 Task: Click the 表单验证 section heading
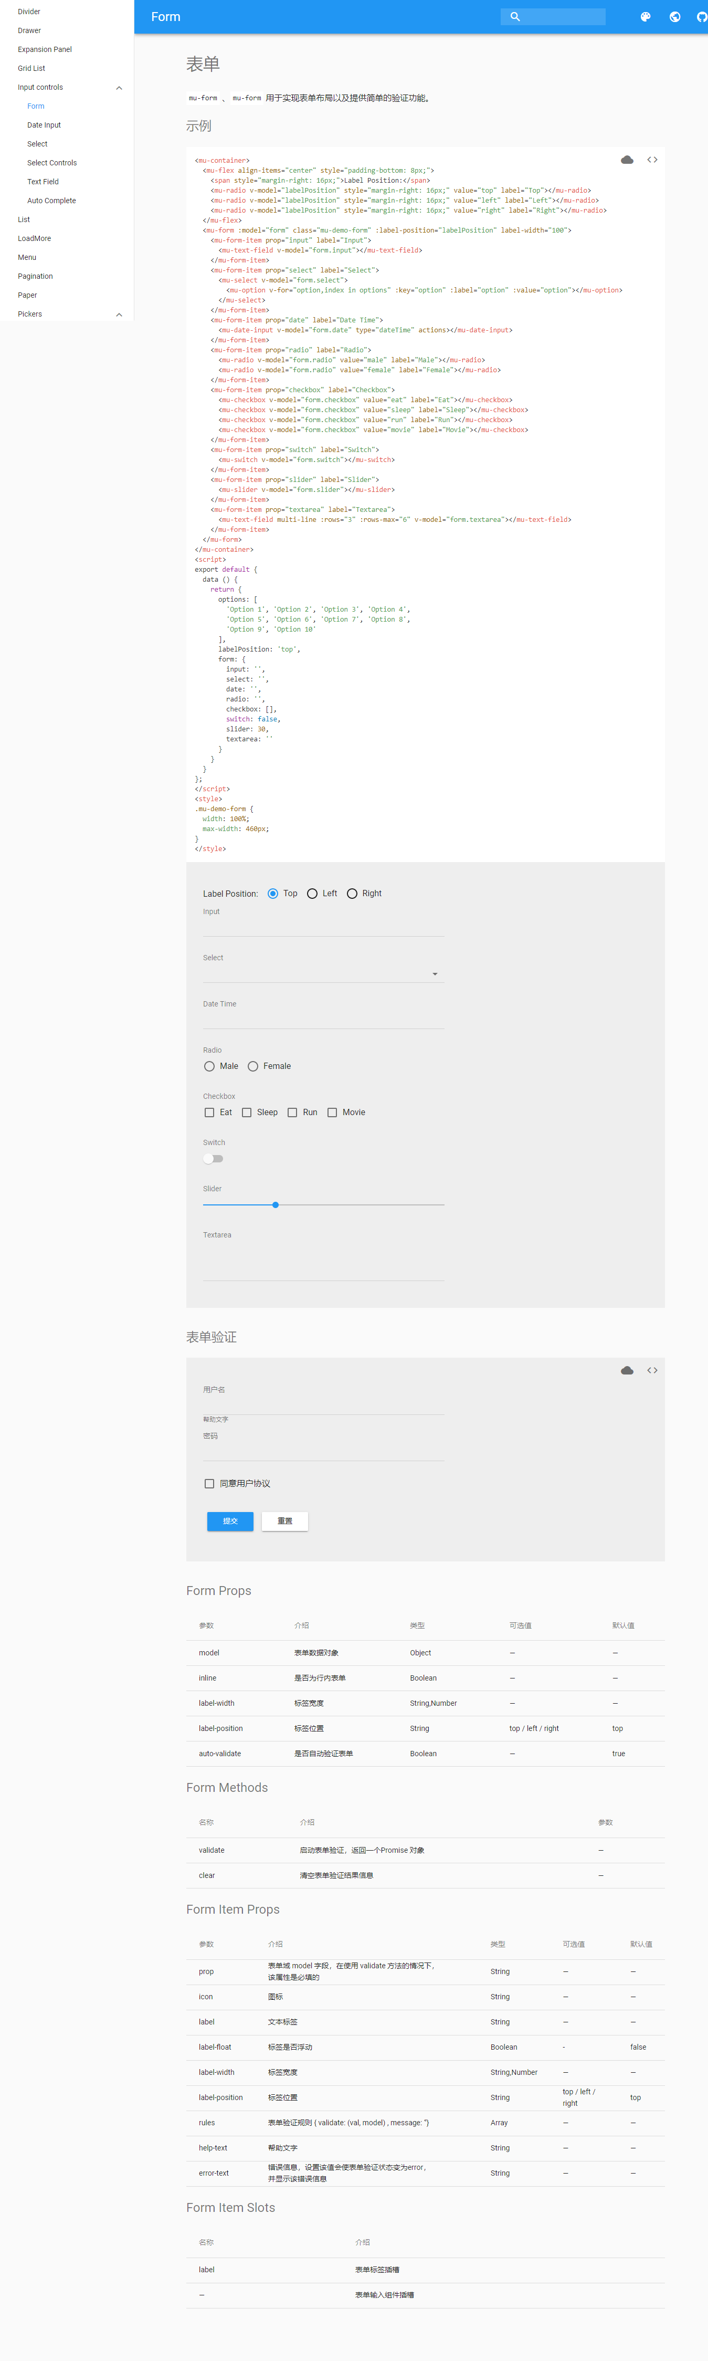coord(212,1337)
